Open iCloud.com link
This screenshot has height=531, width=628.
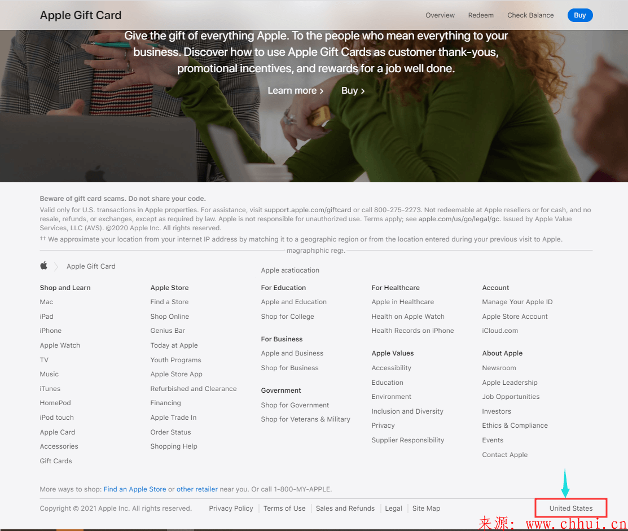tap(500, 331)
